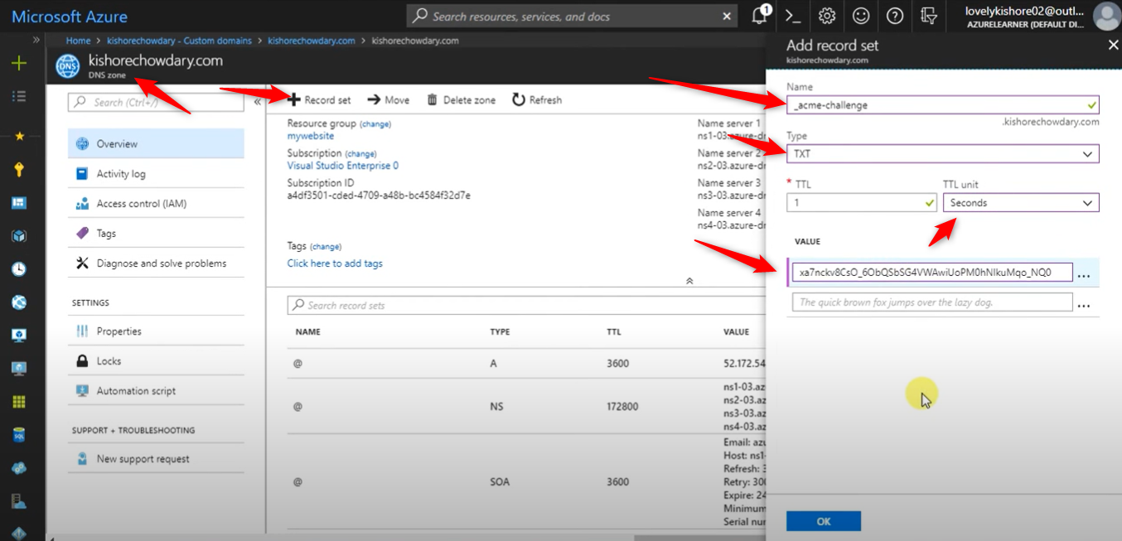Open portal settings gear icon

827,16
